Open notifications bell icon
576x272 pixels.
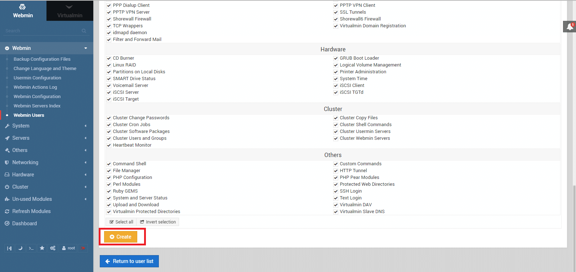click(570, 27)
